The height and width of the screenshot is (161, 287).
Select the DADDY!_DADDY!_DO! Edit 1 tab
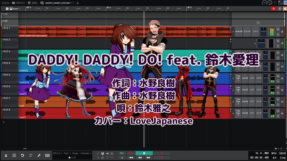pos(56,3)
